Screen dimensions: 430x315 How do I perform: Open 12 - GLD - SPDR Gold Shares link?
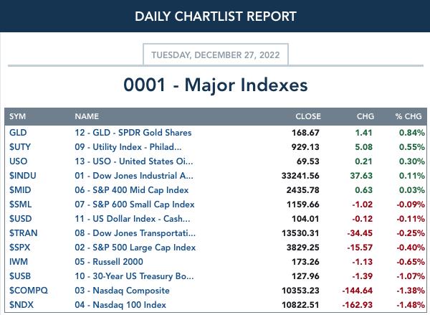point(133,133)
